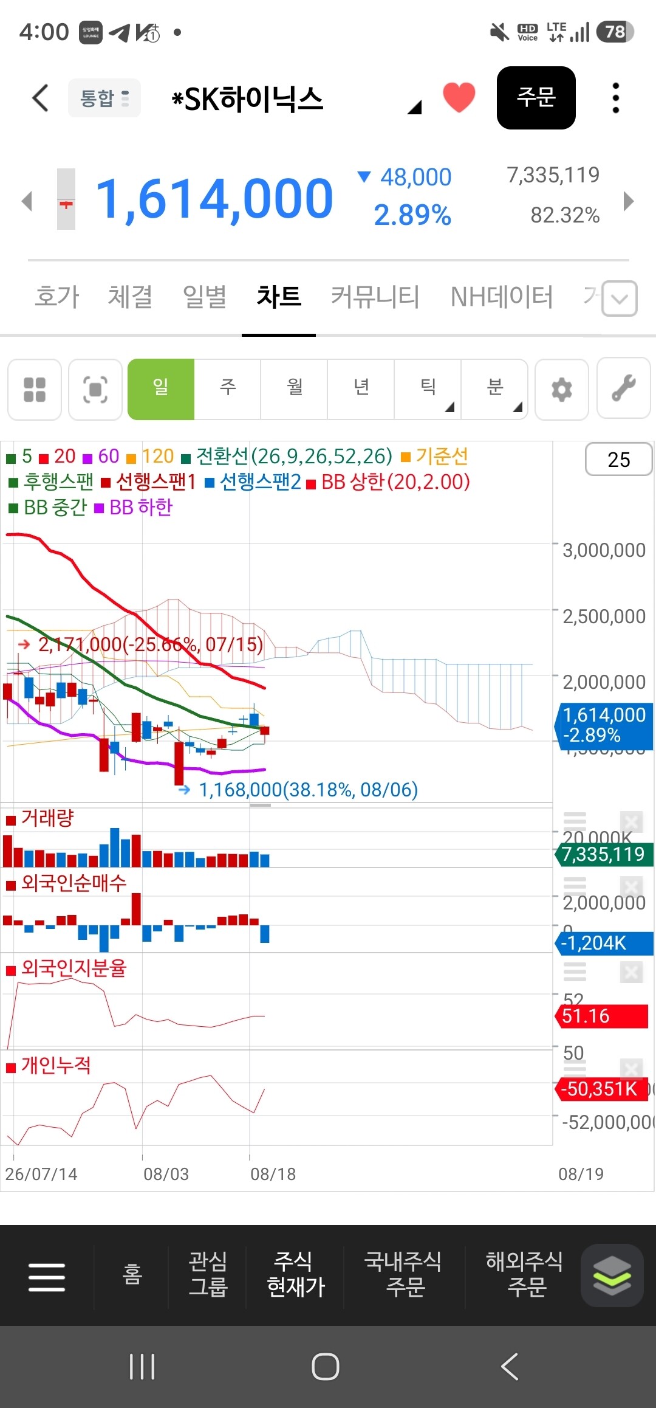This screenshot has height=1408, width=656.
Task: Show next stock with right triangle
Action: point(629,201)
